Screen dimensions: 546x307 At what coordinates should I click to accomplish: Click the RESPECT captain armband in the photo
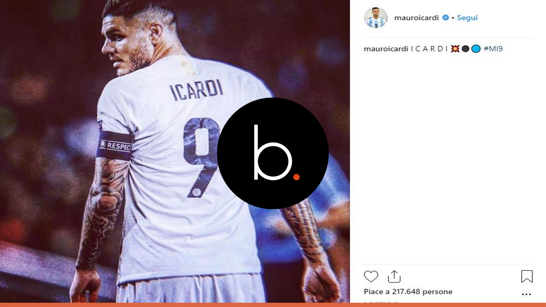click(x=114, y=146)
